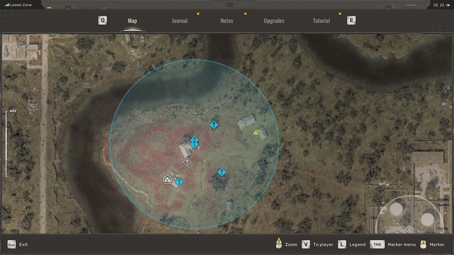Image resolution: width=454 pixels, height=255 pixels.
Task: Click the mouse wheel Zoom icon in bottom bar
Action: (x=279, y=244)
